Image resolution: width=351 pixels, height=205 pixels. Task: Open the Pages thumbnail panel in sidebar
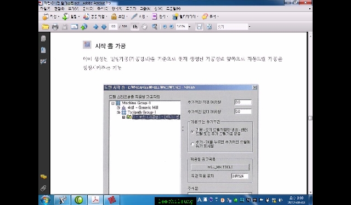(x=43, y=39)
